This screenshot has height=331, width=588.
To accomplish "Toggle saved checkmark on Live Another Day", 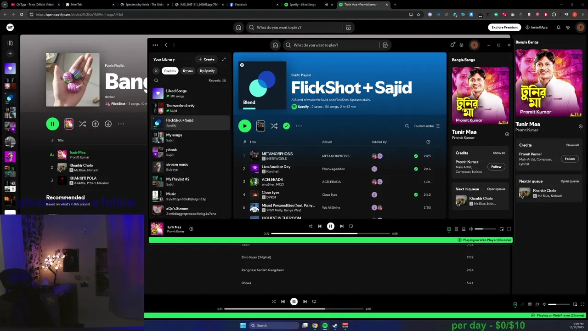I will (416, 169).
